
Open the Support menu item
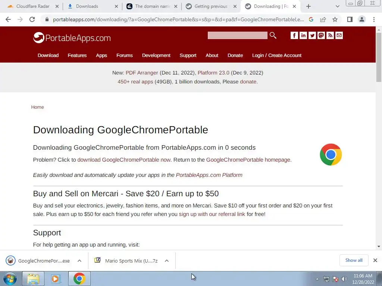click(x=188, y=55)
